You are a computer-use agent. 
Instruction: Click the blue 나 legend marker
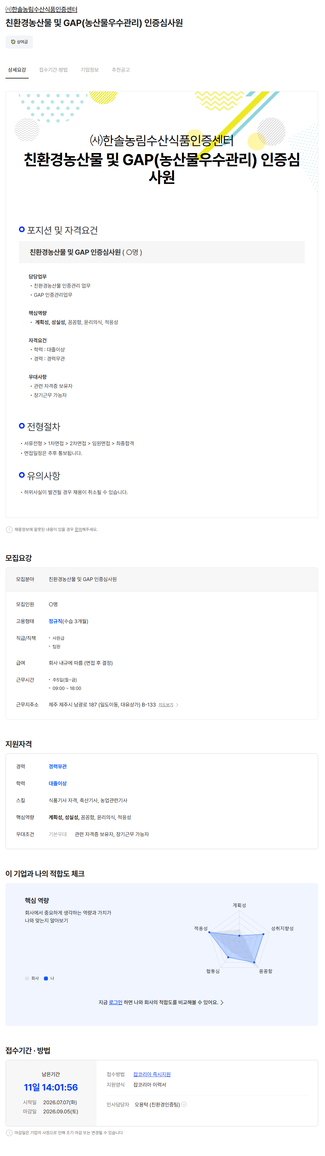tap(46, 978)
